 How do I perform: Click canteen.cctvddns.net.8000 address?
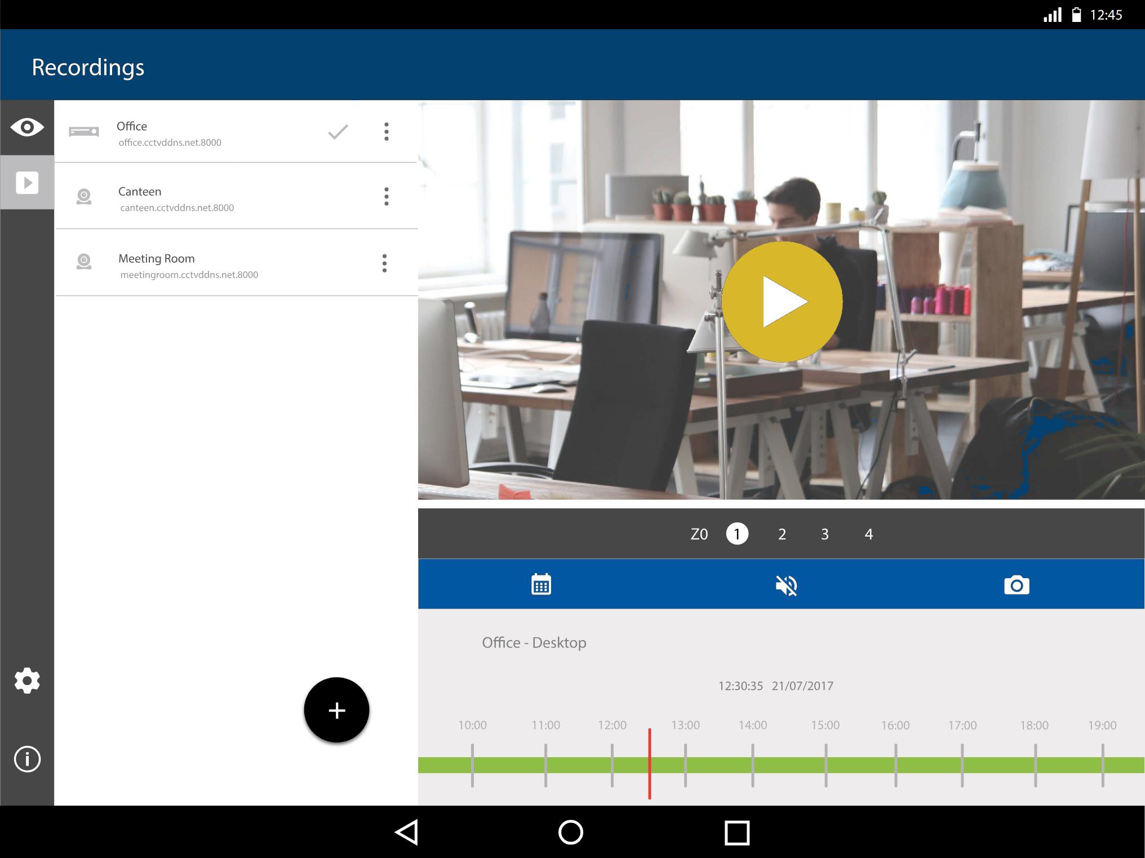[177, 208]
